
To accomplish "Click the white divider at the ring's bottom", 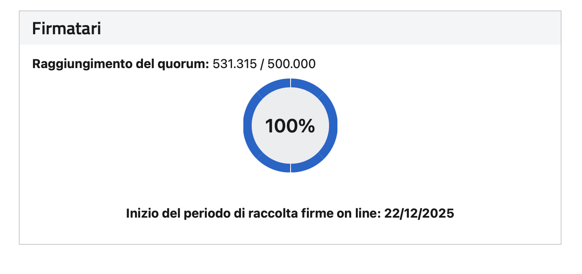I will [290, 168].
